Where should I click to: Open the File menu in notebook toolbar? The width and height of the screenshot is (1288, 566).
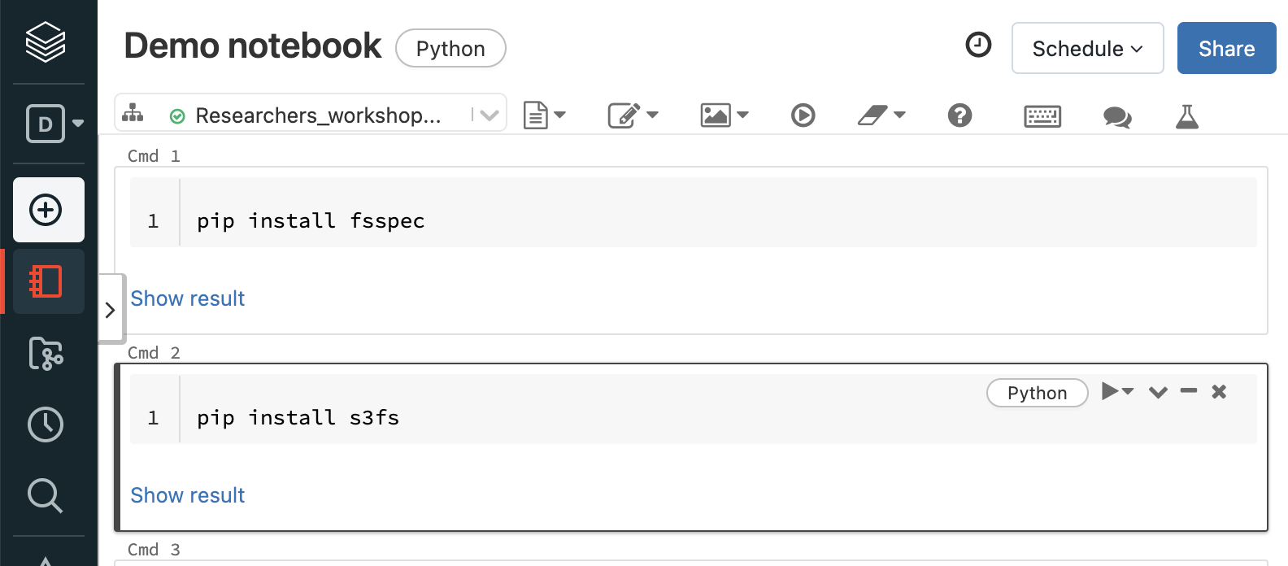pyautogui.click(x=544, y=115)
